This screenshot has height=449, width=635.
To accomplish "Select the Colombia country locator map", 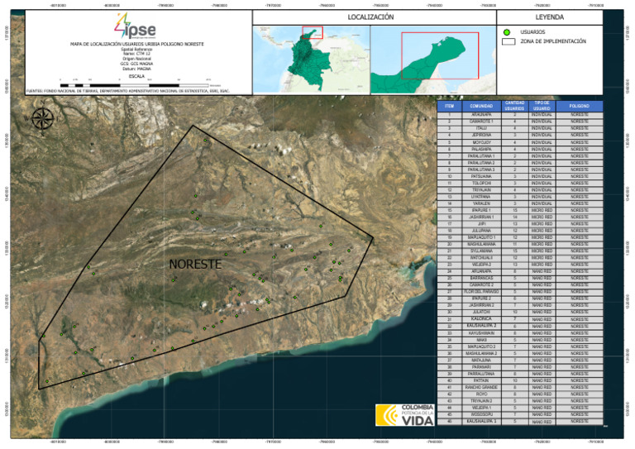I will pos(311,60).
